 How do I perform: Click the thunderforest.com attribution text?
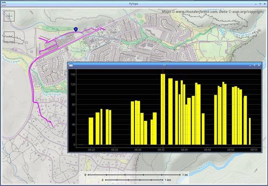click(x=196, y=12)
